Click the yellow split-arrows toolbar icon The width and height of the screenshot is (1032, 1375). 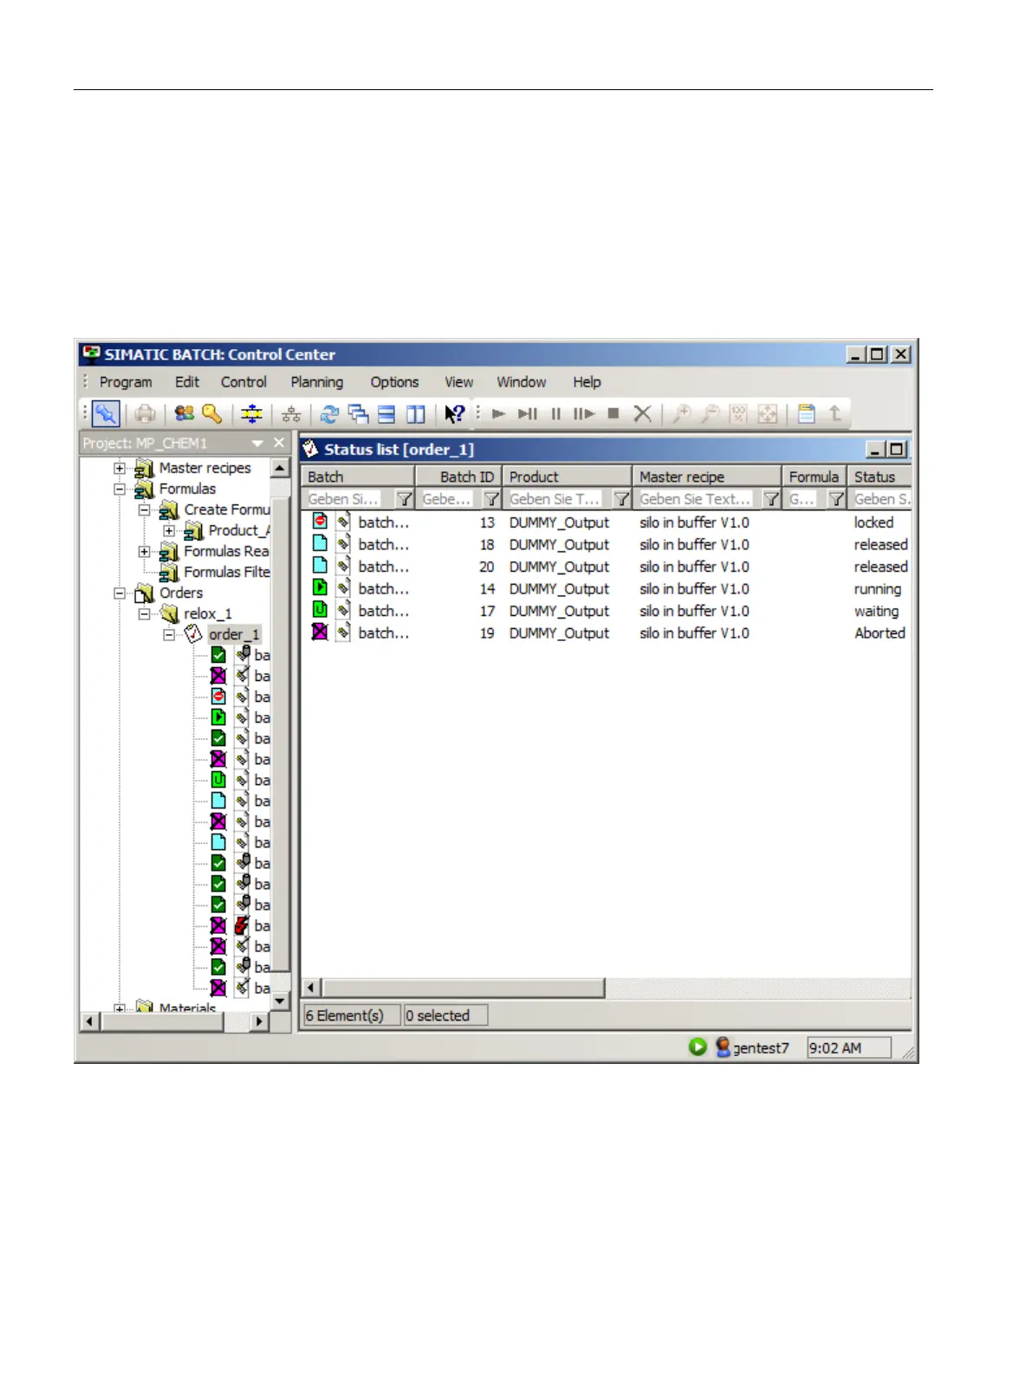251,414
